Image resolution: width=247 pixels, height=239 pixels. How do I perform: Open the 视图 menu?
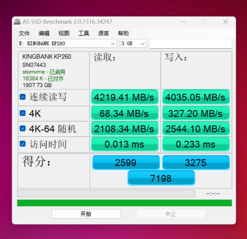tap(64, 33)
